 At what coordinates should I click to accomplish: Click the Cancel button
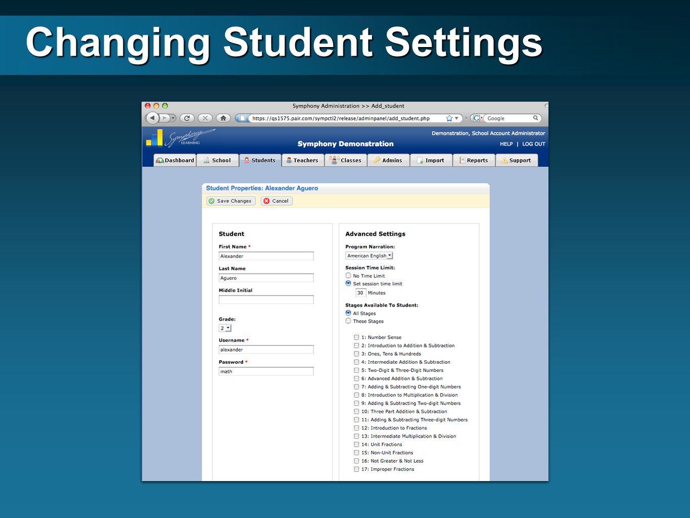(277, 201)
